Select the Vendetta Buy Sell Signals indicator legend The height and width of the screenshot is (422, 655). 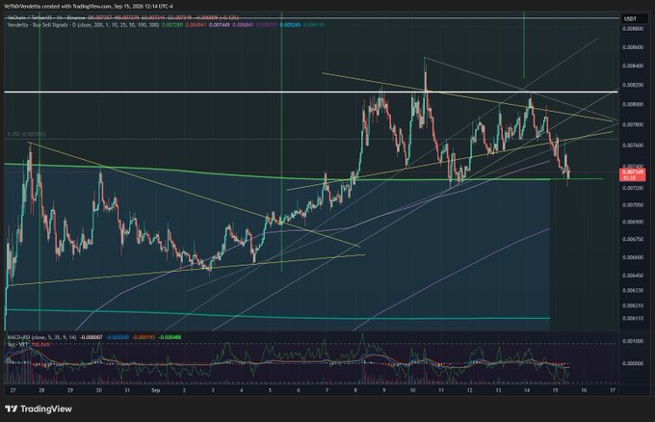(x=83, y=25)
